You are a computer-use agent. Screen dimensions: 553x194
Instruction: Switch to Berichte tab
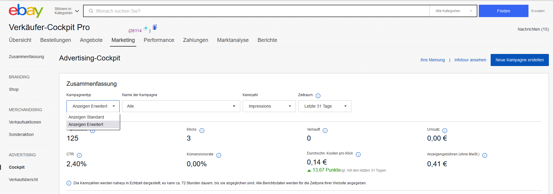(x=267, y=40)
